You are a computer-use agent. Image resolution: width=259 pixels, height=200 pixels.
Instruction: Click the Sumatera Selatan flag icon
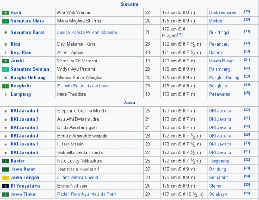click(x=6, y=69)
